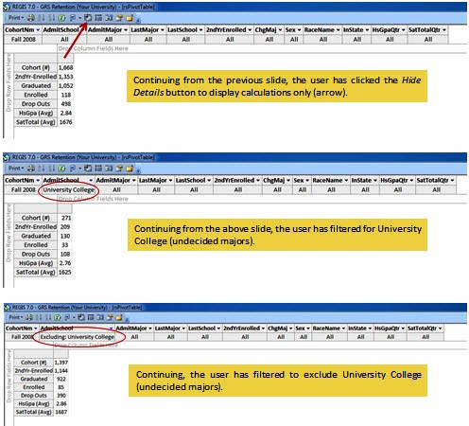The width and height of the screenshot is (469, 426).
Task: Click the folder icon in the middle window toolbar
Action: pyautogui.click(x=130, y=169)
